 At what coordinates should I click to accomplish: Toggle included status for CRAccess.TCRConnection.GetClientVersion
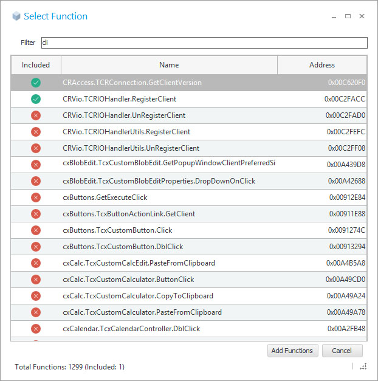point(36,83)
